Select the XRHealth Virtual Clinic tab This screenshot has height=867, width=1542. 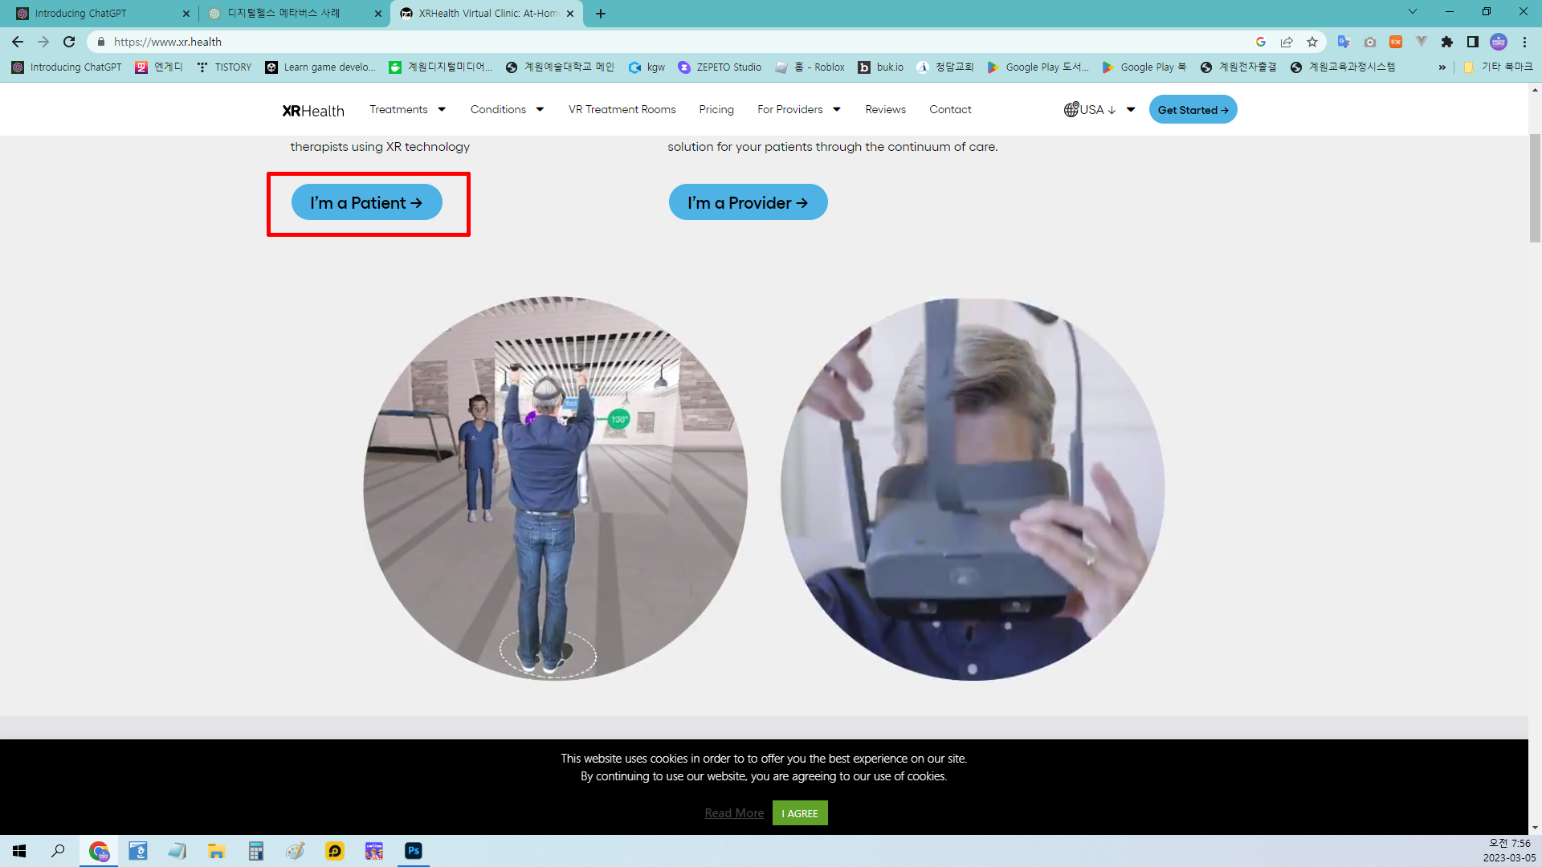coord(487,14)
